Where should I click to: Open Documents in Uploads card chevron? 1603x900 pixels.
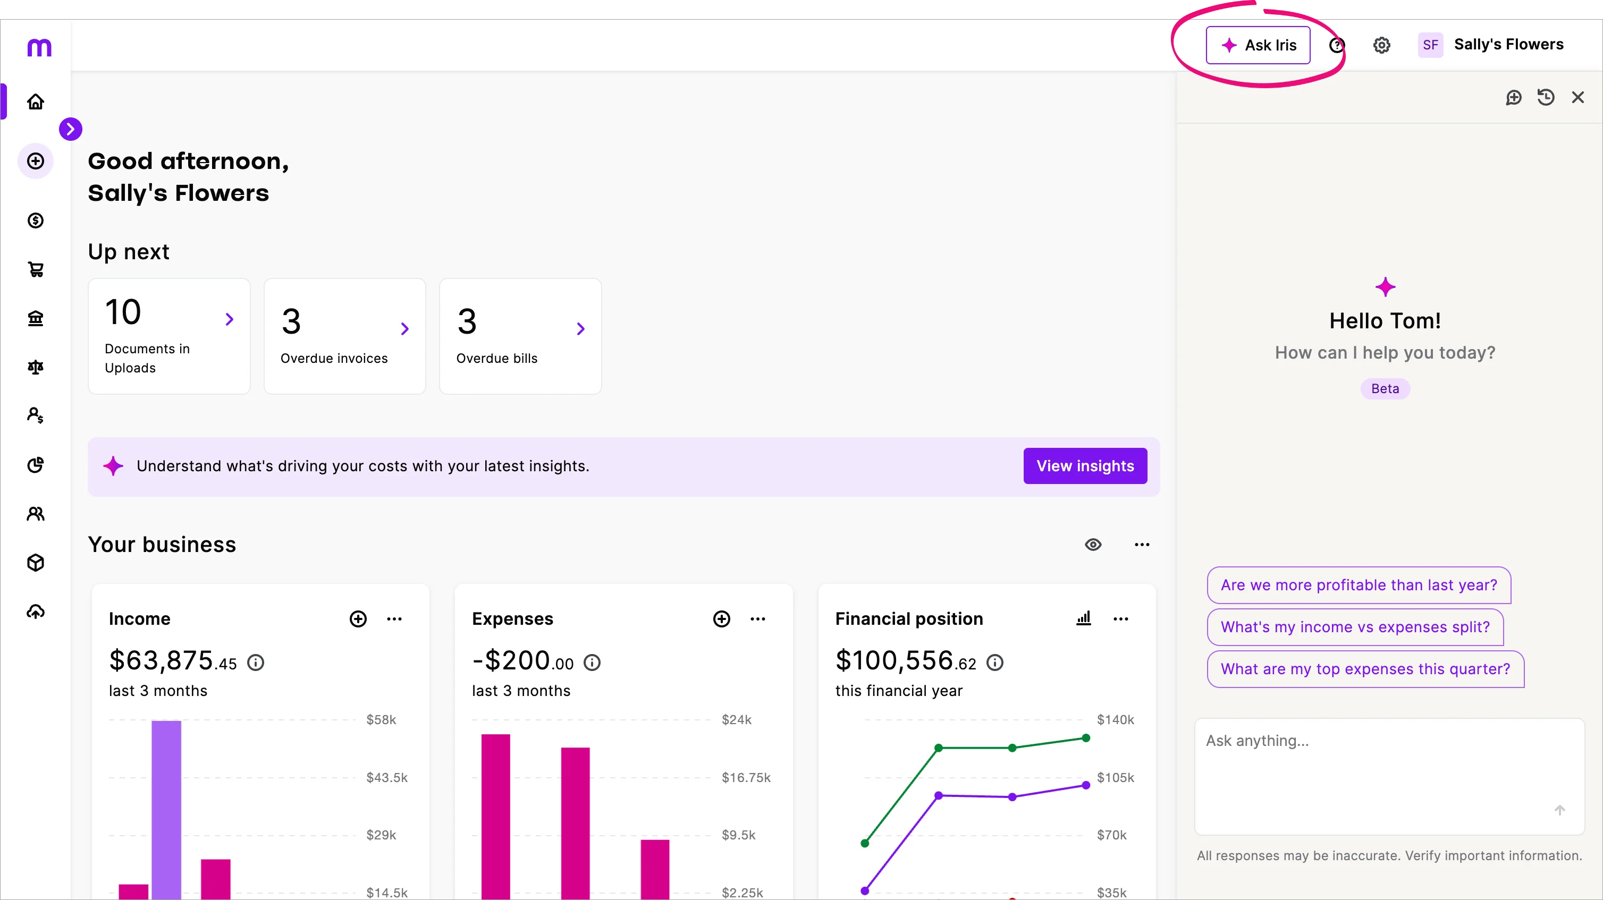230,319
